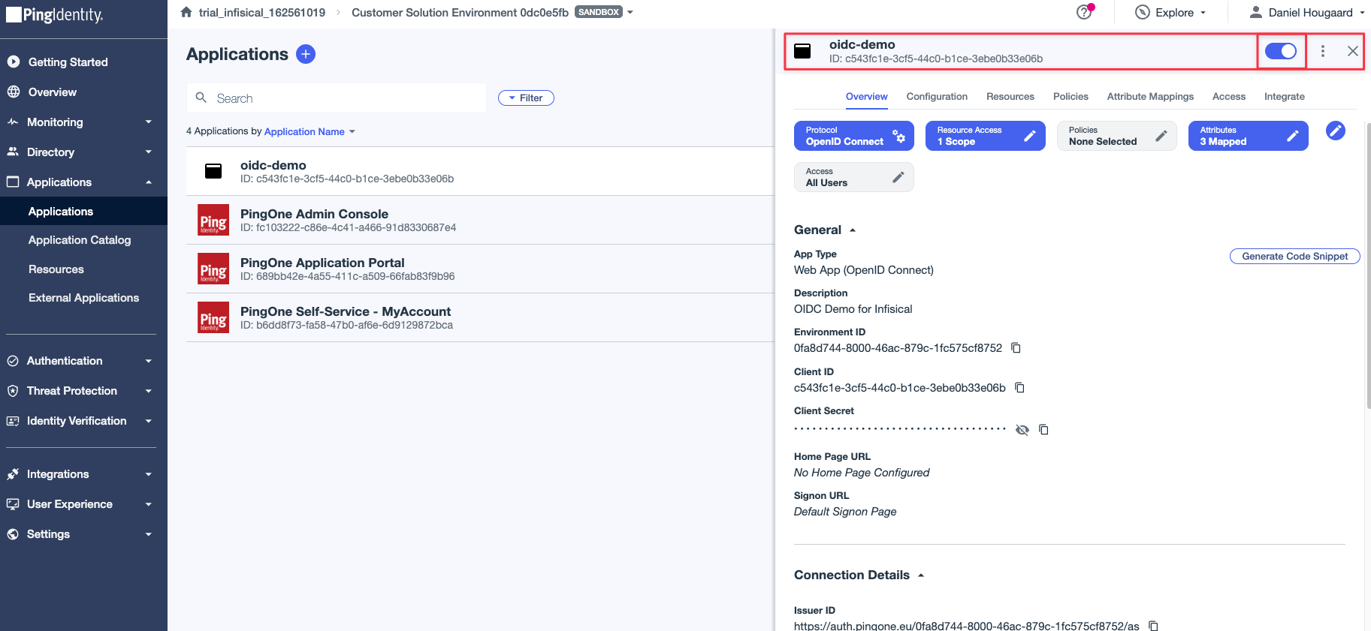Switch to the Attribute Mappings tab
The height and width of the screenshot is (631, 1371).
point(1150,96)
